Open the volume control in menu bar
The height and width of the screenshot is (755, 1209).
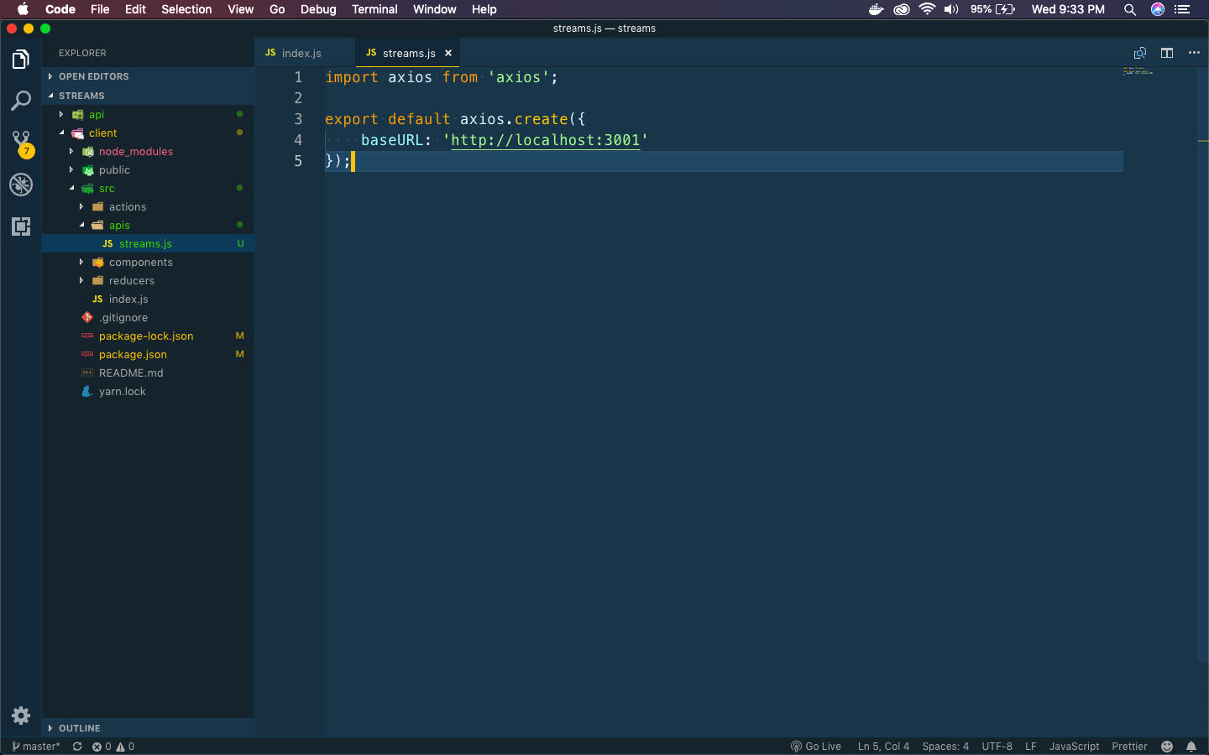point(951,9)
